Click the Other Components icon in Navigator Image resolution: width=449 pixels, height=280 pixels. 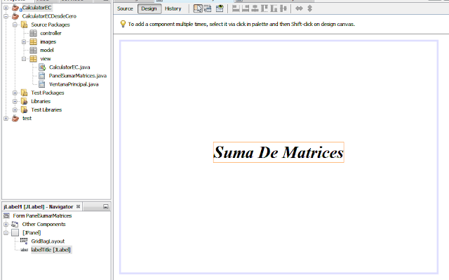(15, 224)
